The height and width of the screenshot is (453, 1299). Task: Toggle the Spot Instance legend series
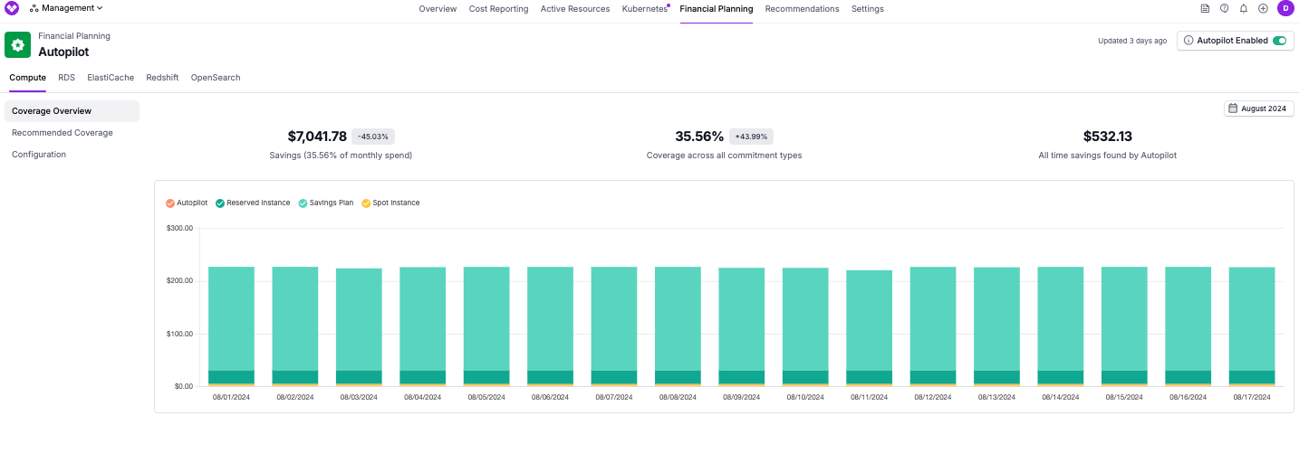pyautogui.click(x=390, y=203)
